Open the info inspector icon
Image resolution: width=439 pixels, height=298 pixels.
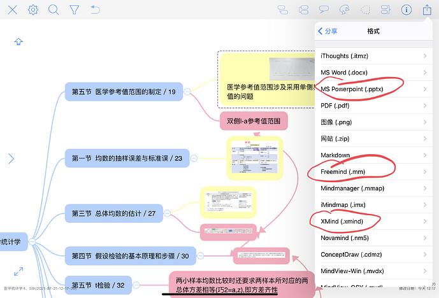(407, 10)
